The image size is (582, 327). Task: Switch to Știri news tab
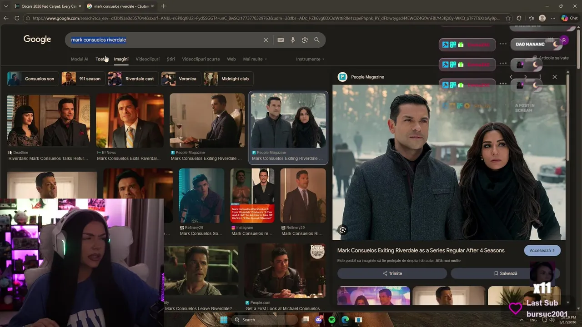[x=171, y=59]
